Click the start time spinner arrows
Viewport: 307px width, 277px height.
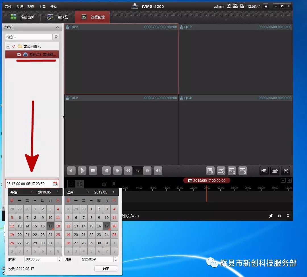[x=60, y=259]
